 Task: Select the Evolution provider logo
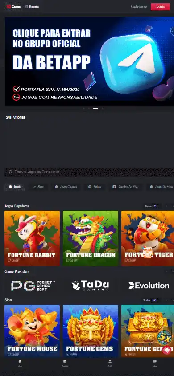coord(149,286)
